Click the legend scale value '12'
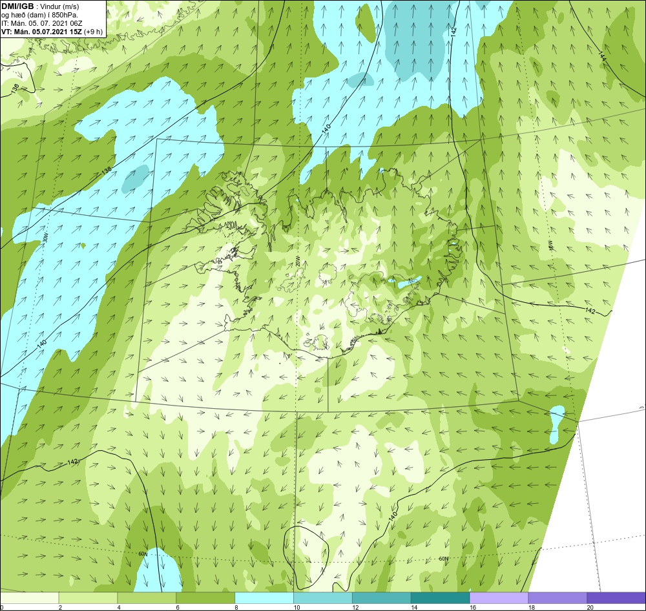Viewport: 646px width, 611px height. point(355,607)
